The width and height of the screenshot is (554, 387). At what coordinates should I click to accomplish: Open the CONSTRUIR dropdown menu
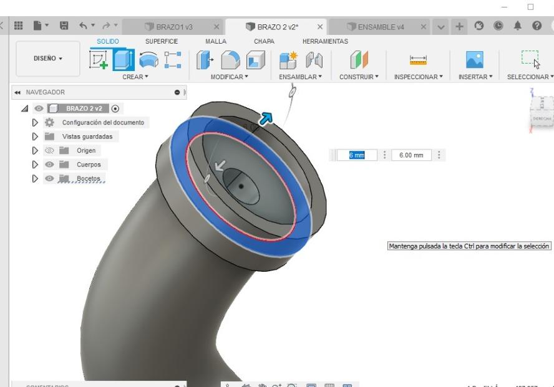click(359, 77)
